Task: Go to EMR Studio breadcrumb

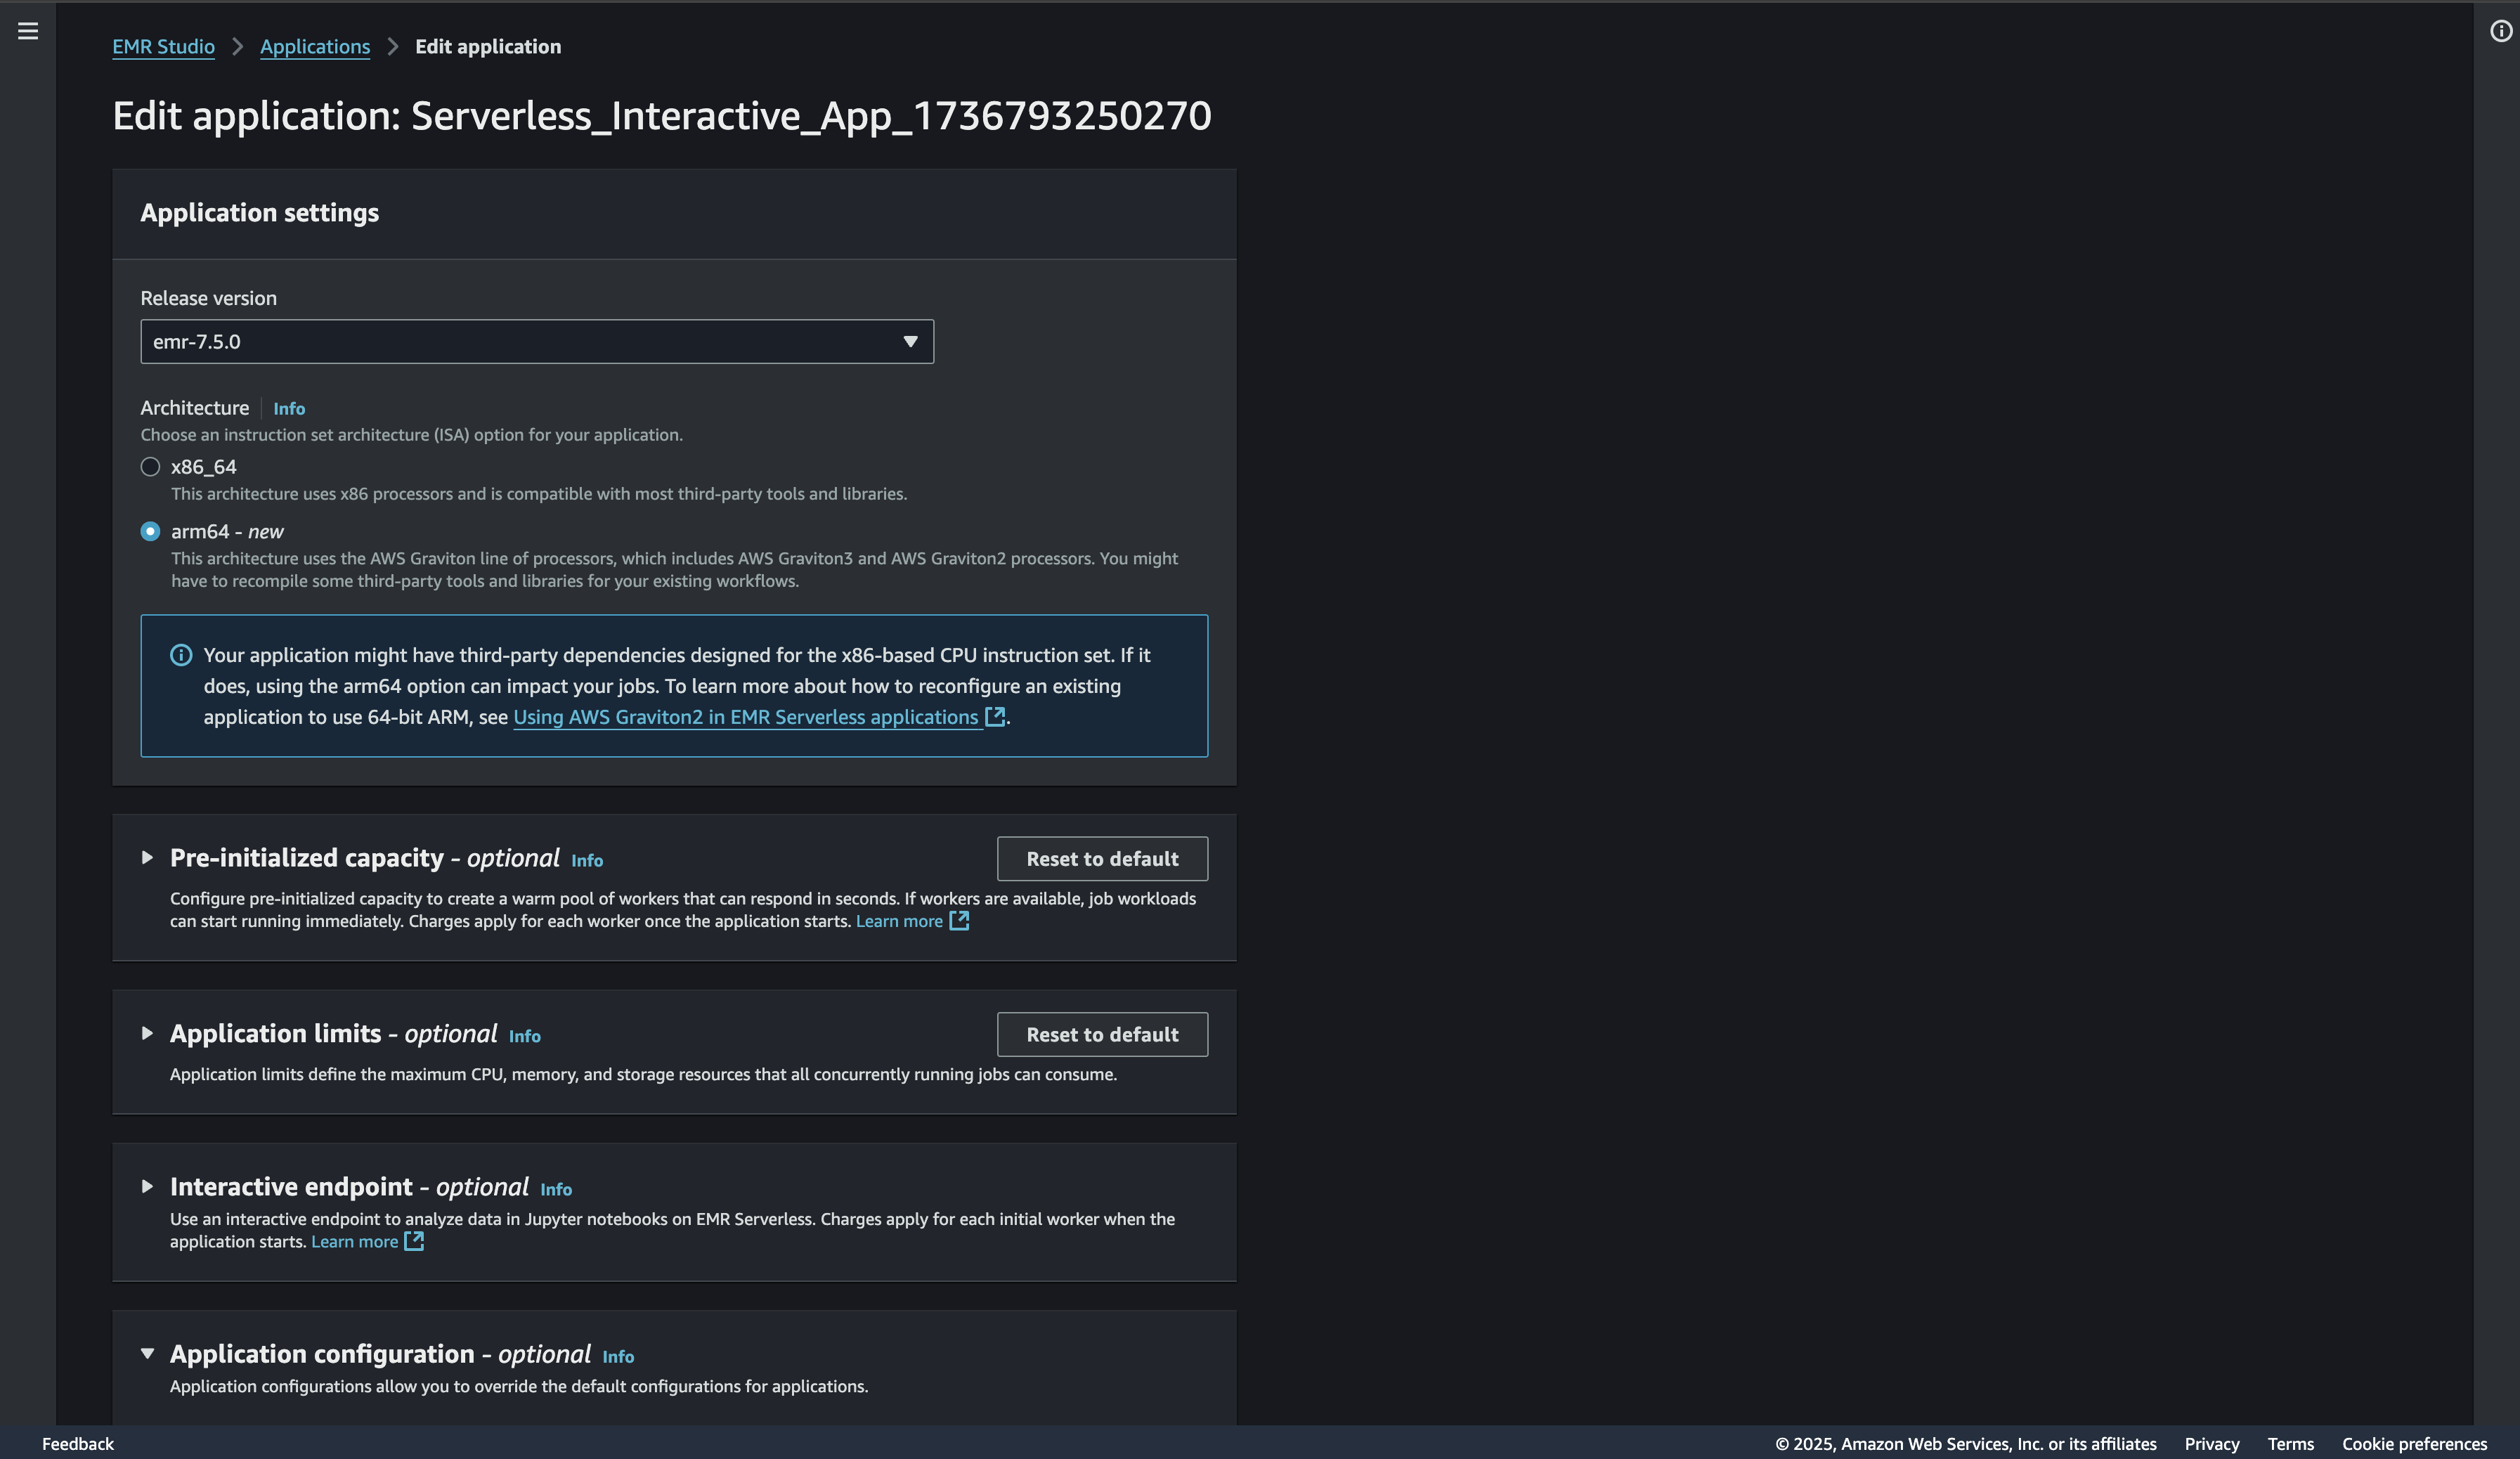Action: pos(163,47)
